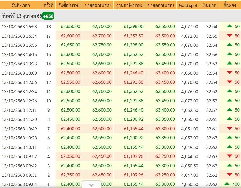The height and width of the screenshot is (188, 241).
Task: Select timestamp 13/10/2568 16:34
Action: 19,36
